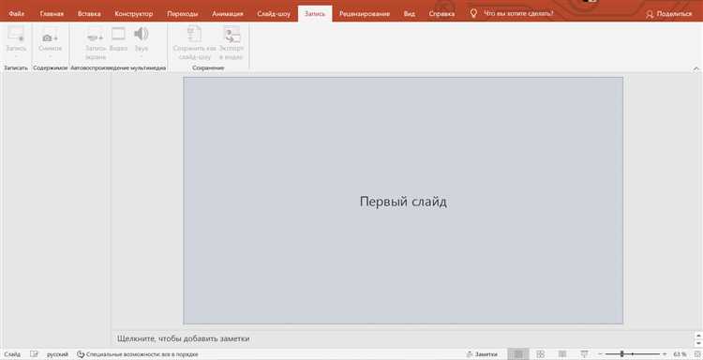Open the Вид tab

(x=409, y=14)
